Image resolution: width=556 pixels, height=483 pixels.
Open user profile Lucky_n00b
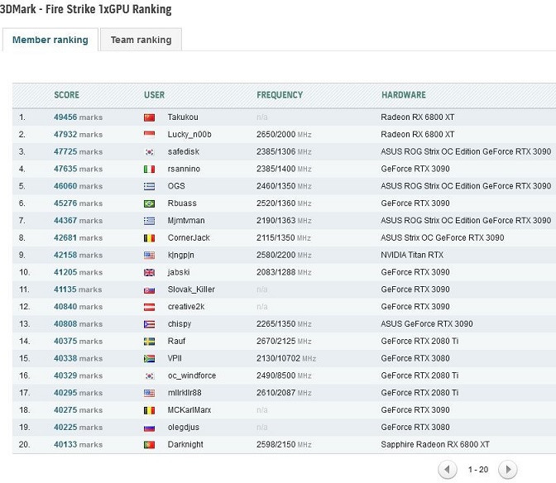click(x=189, y=135)
